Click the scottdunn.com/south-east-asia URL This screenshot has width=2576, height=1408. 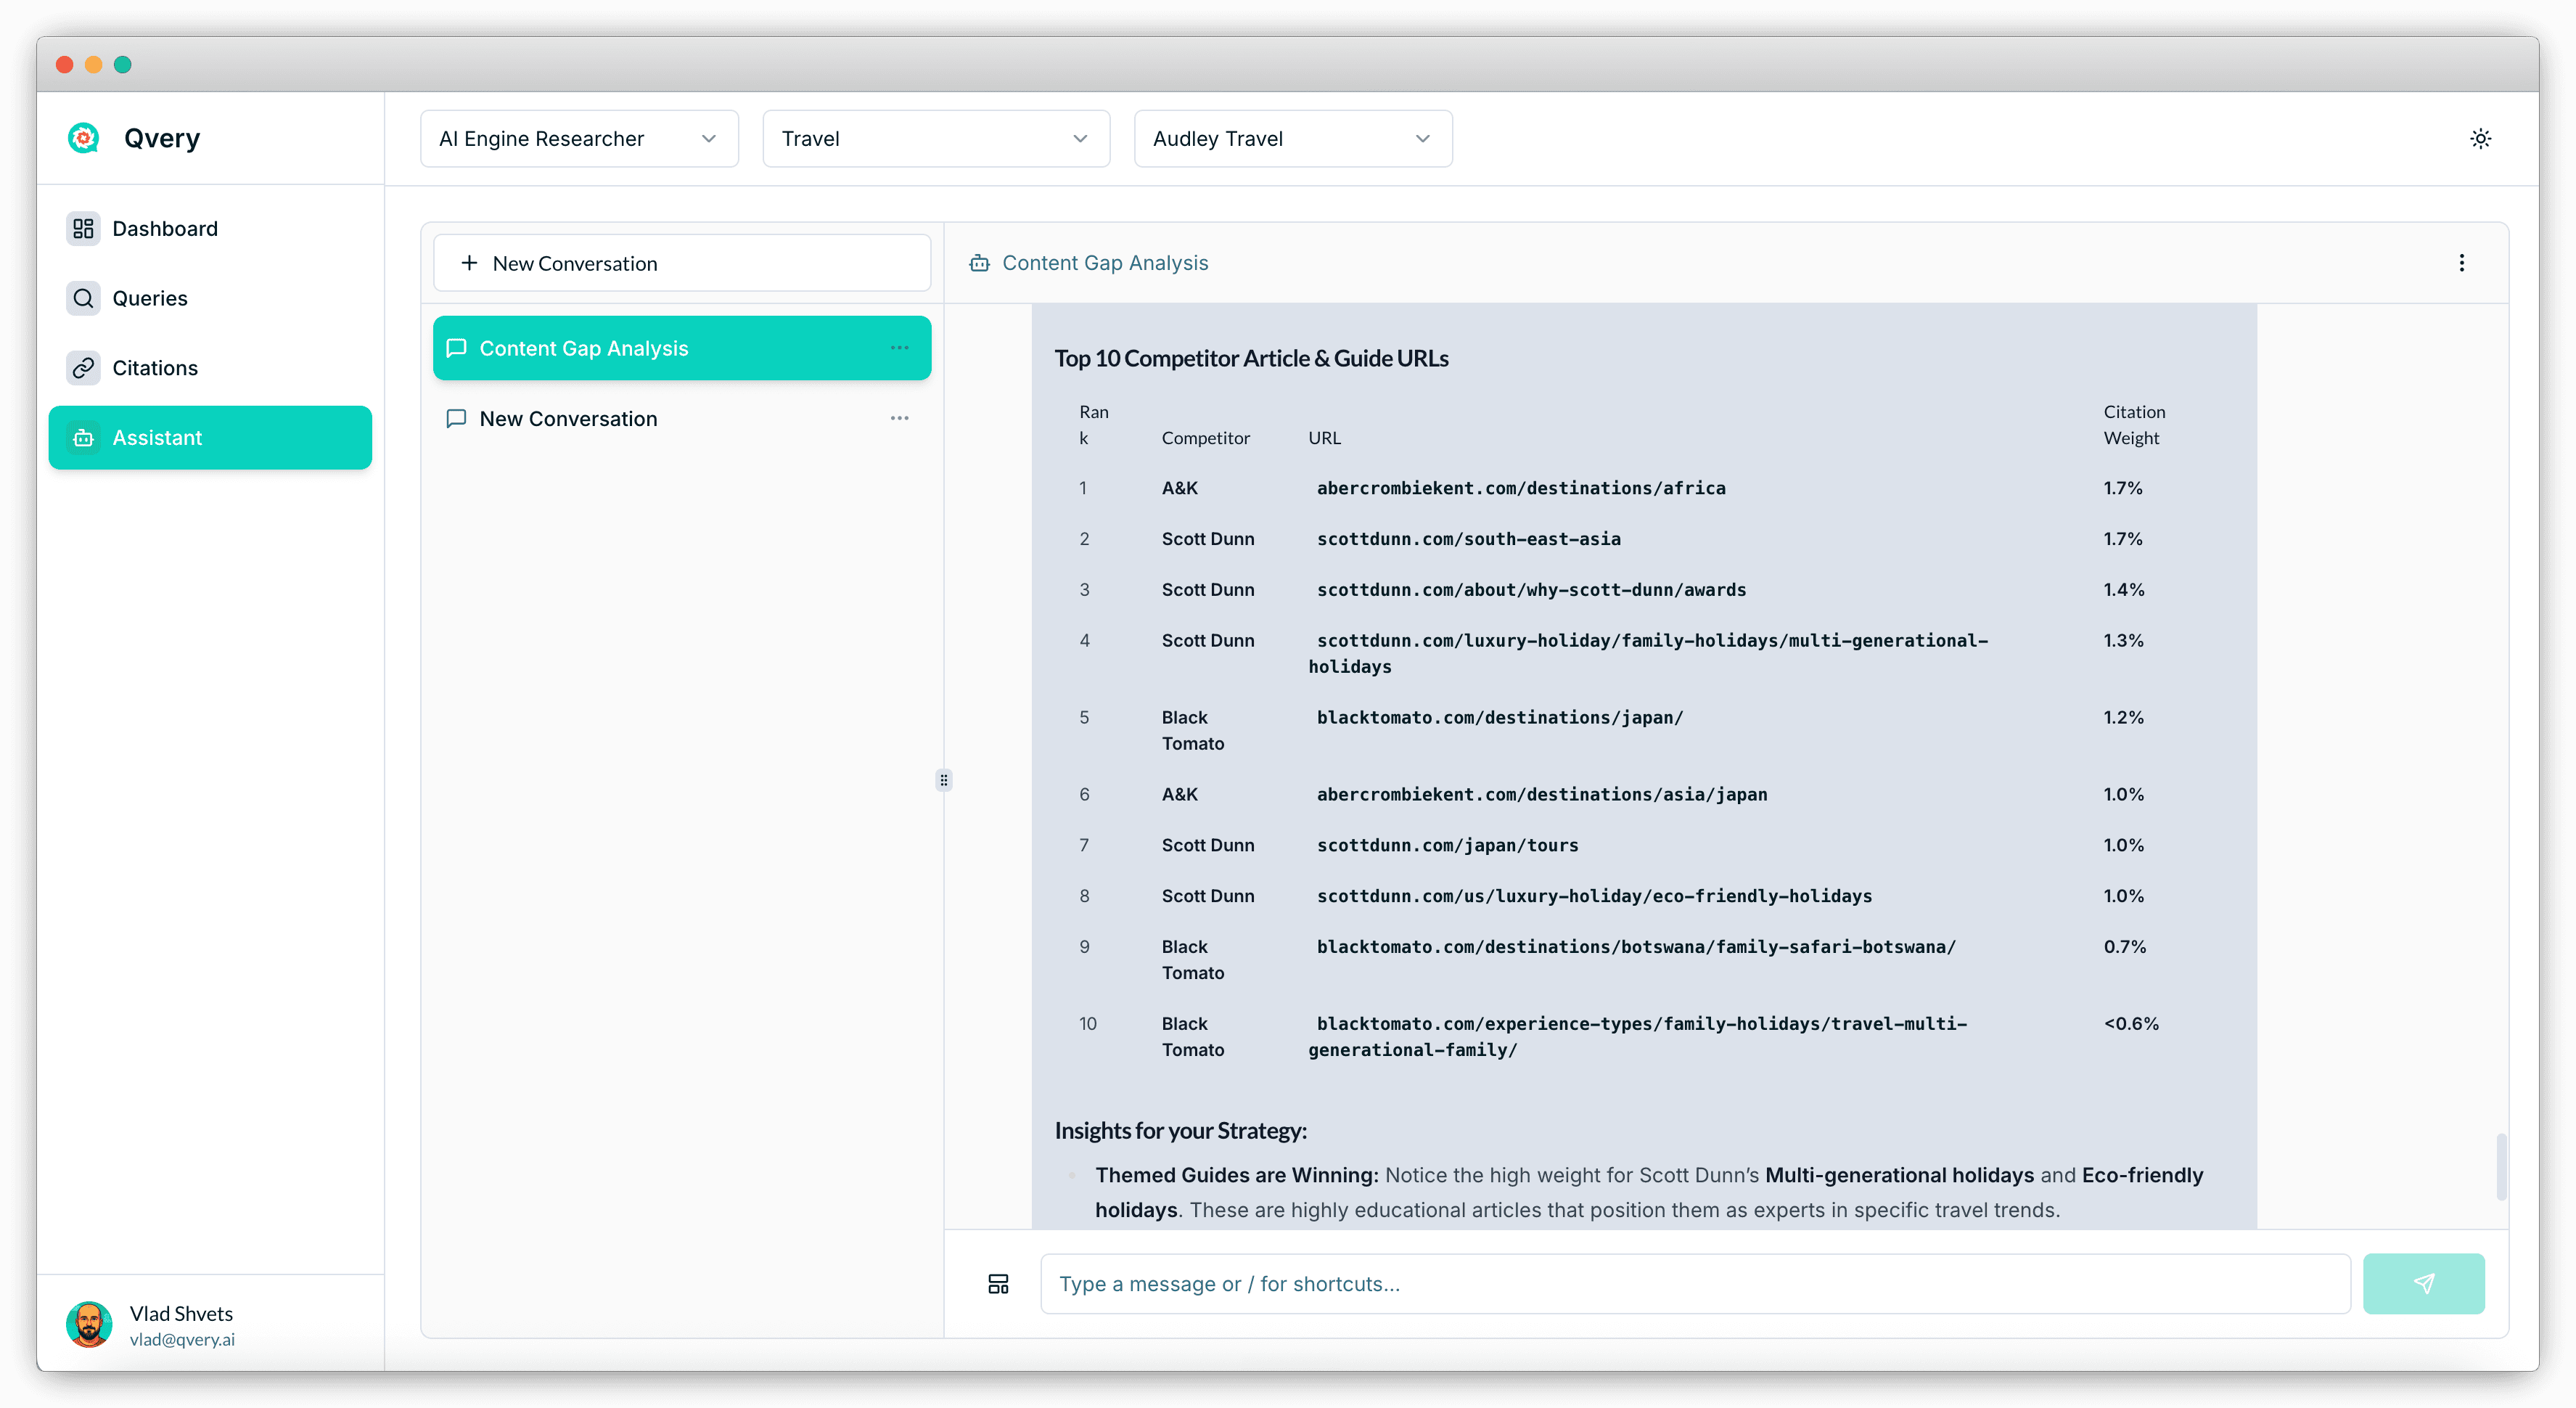pos(1468,539)
